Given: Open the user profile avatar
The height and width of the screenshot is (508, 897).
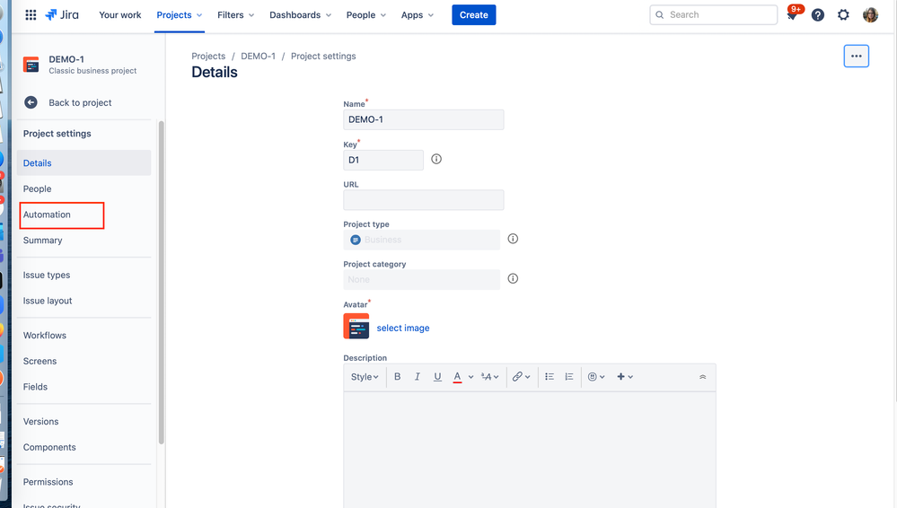Looking at the screenshot, I should coord(870,15).
